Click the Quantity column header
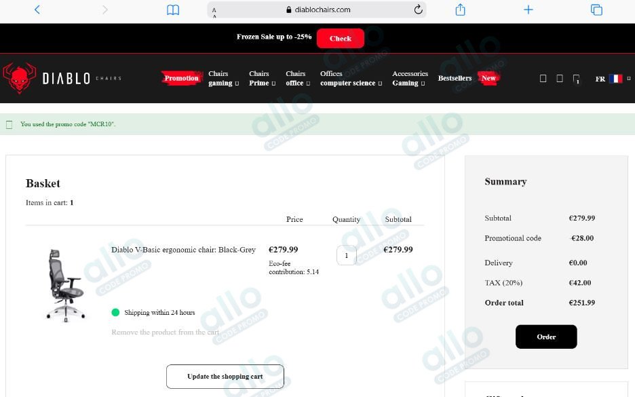Viewport: 635px width, 397px height. point(346,219)
